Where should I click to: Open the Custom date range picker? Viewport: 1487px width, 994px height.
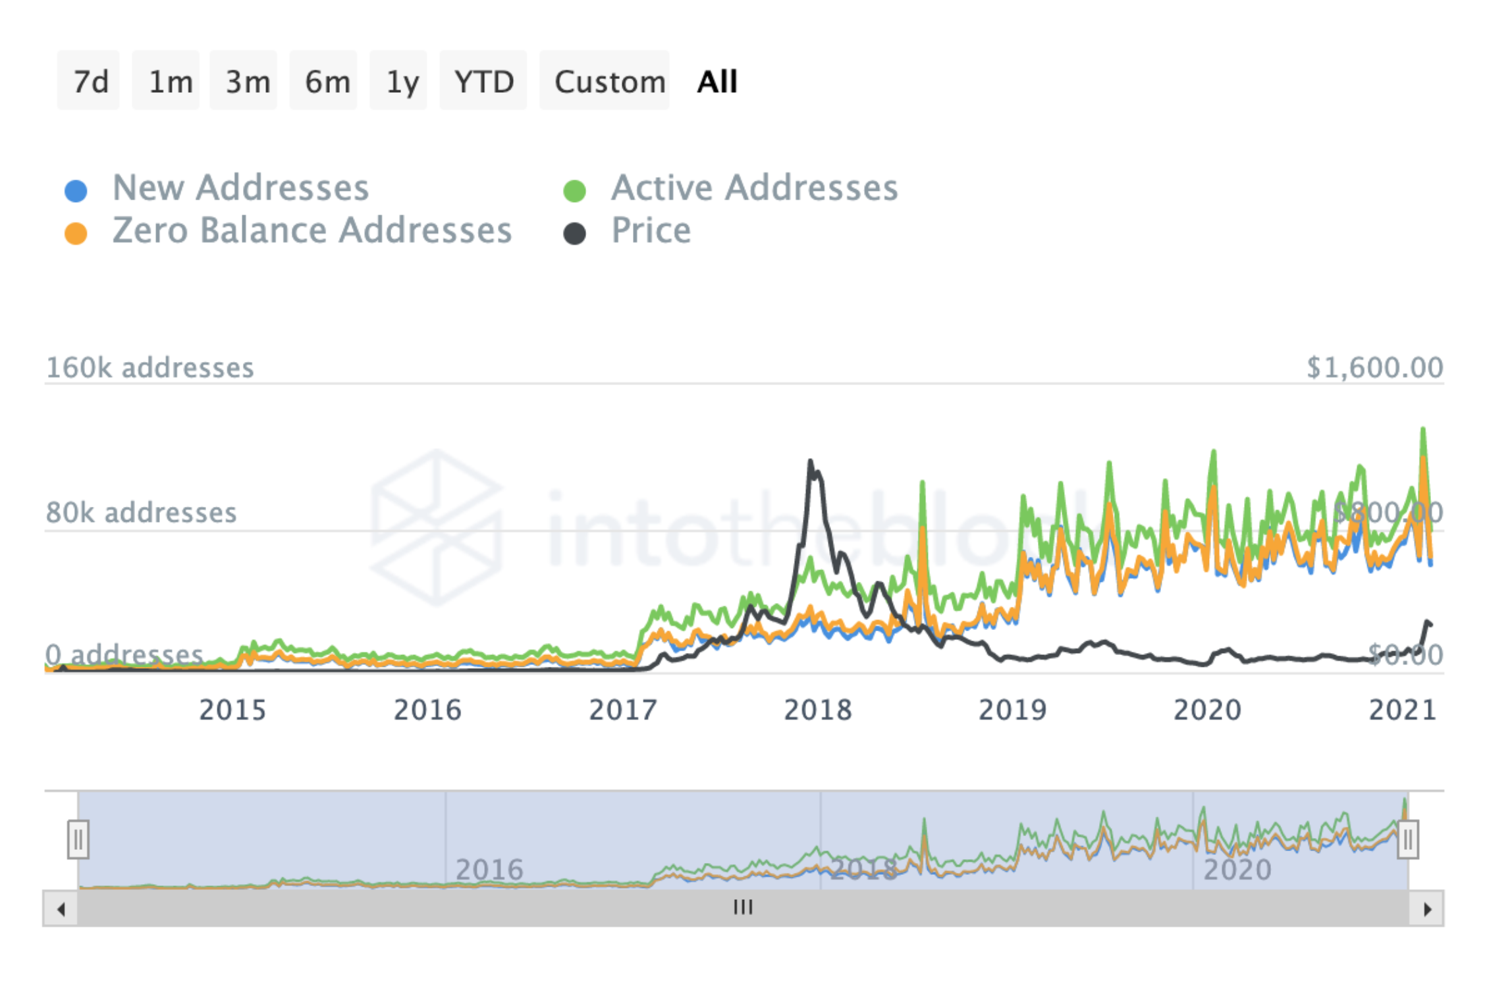tap(606, 82)
